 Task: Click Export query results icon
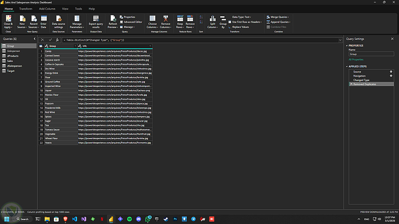(96, 19)
